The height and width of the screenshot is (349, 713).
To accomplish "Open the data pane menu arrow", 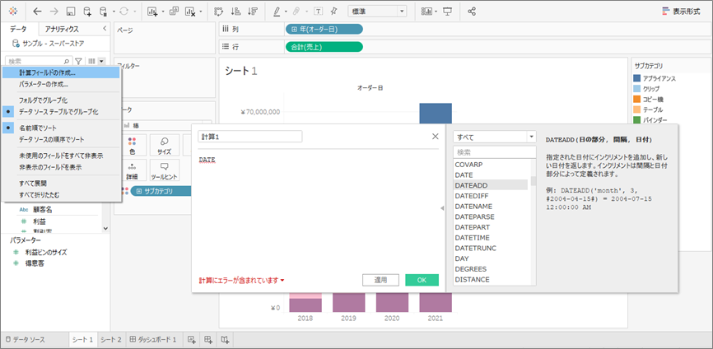I will click(102, 60).
